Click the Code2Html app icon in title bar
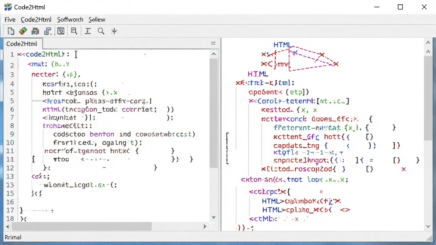The height and width of the screenshot is (245, 436). (8, 7)
